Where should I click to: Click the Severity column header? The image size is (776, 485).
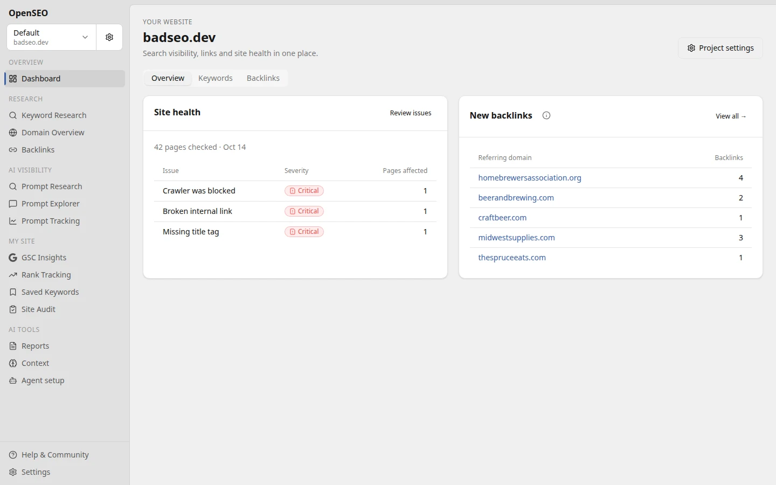tap(296, 171)
